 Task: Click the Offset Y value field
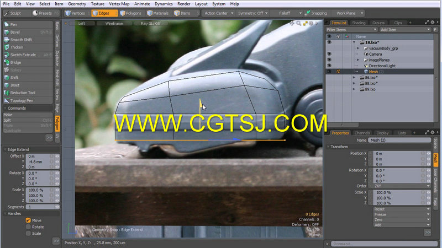click(x=43, y=162)
